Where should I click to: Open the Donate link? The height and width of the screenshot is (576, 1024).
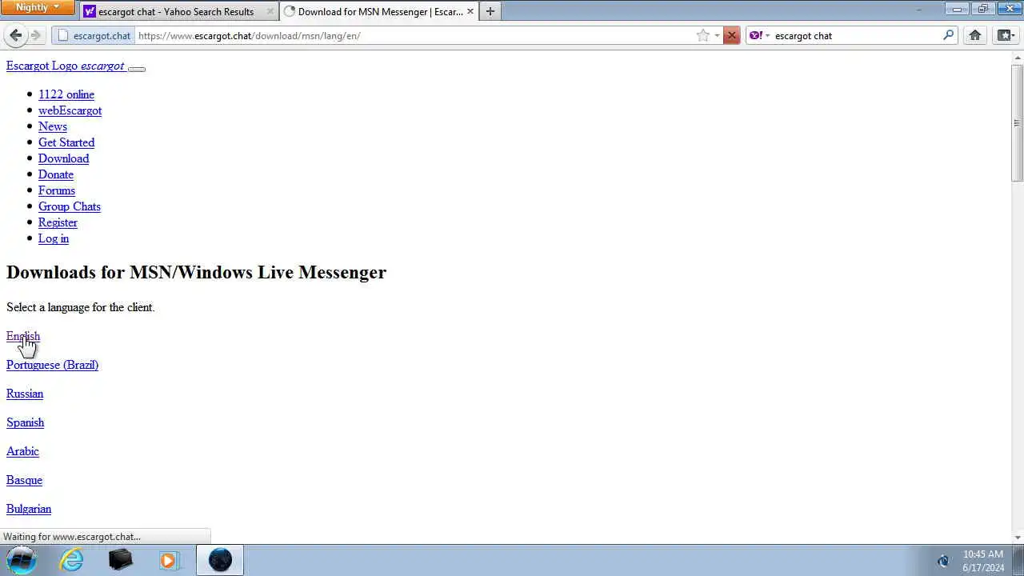[x=56, y=174]
